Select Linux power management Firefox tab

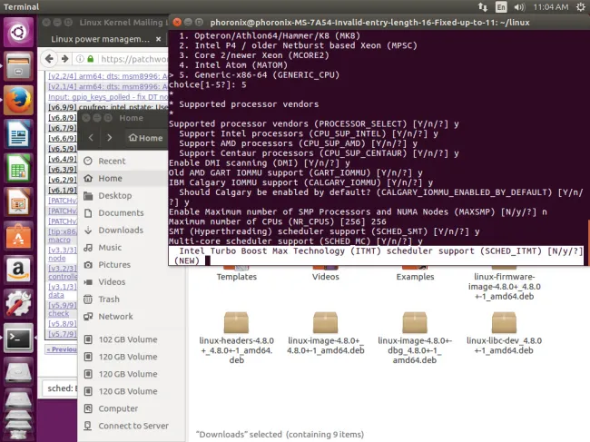[x=101, y=39]
